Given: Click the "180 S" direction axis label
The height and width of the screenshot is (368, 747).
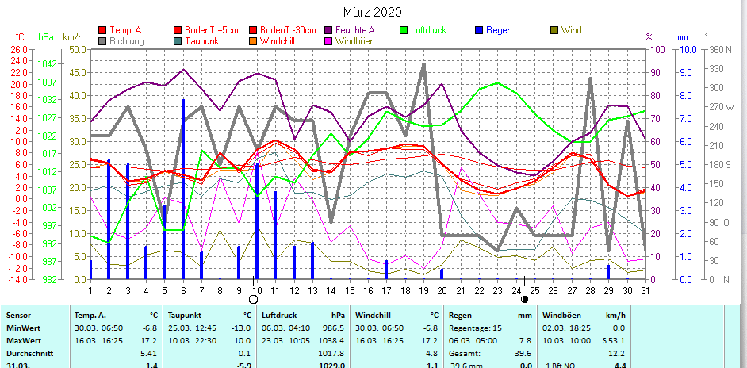Looking at the screenshot, I should (720, 165).
